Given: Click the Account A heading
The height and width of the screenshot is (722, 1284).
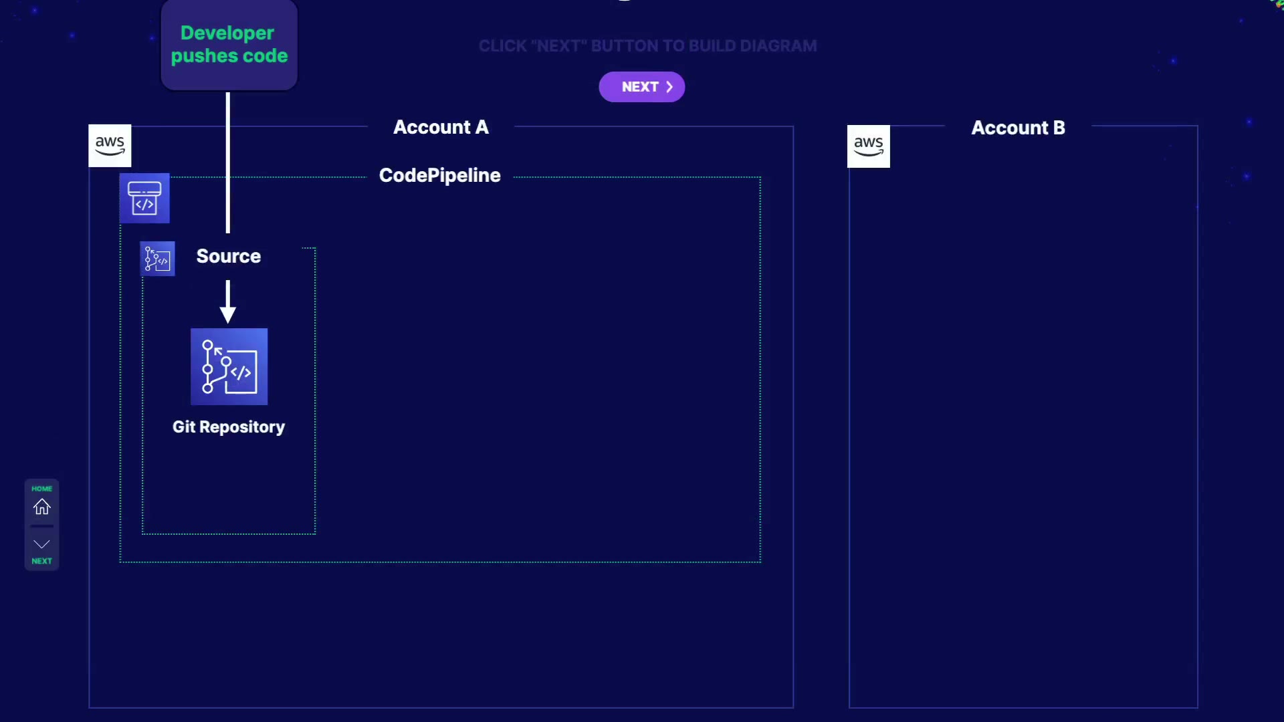Looking at the screenshot, I should [x=441, y=127].
